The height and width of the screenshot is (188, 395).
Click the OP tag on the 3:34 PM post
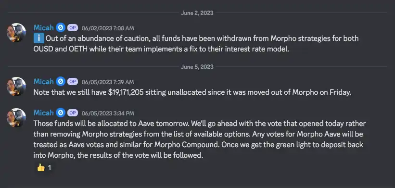(x=73, y=113)
